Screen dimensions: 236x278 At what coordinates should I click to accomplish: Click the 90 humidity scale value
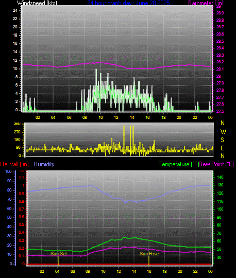coord(9,181)
